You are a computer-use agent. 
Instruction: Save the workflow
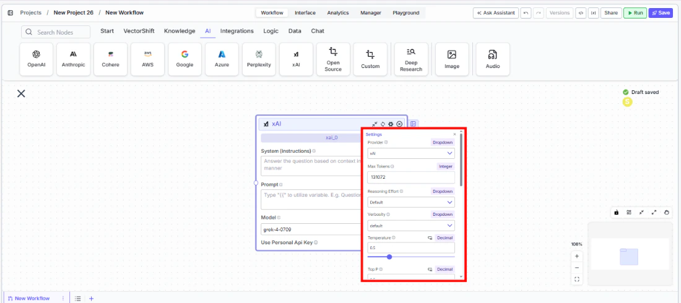[661, 13]
